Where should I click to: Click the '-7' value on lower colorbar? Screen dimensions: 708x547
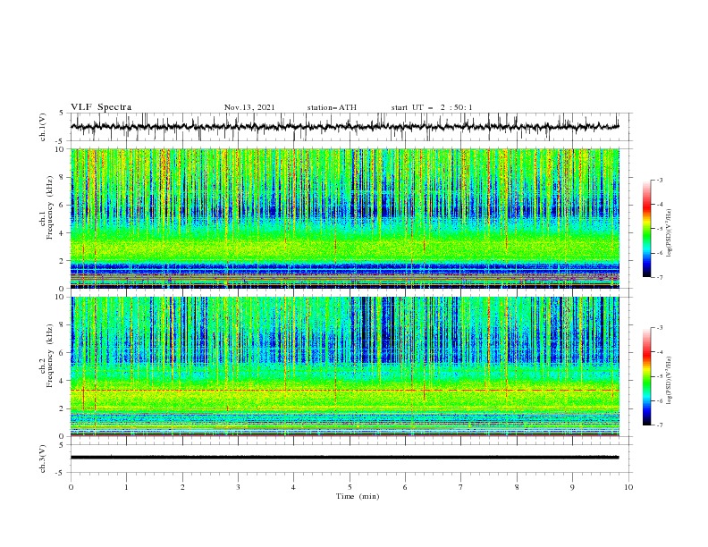click(x=660, y=425)
